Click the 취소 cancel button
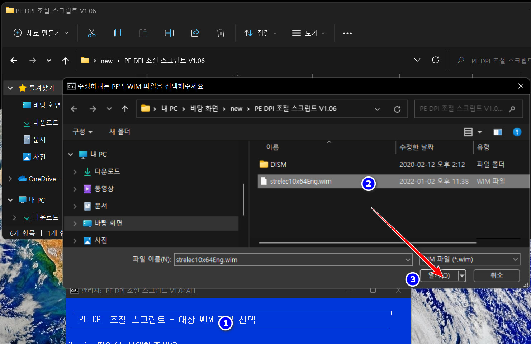 [x=497, y=275]
